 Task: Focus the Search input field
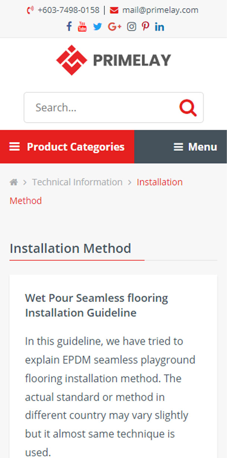(x=100, y=108)
